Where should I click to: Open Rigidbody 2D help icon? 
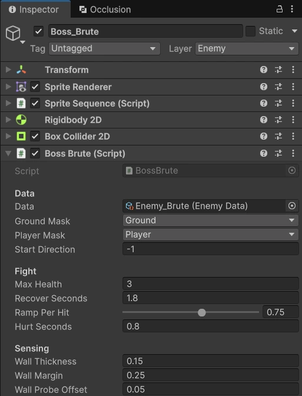pyautogui.click(x=263, y=120)
